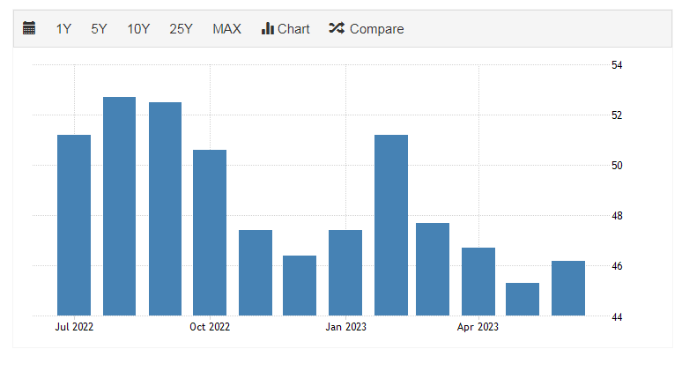Select the 1Y time range
The width and height of the screenshot is (682, 386).
pyautogui.click(x=63, y=28)
